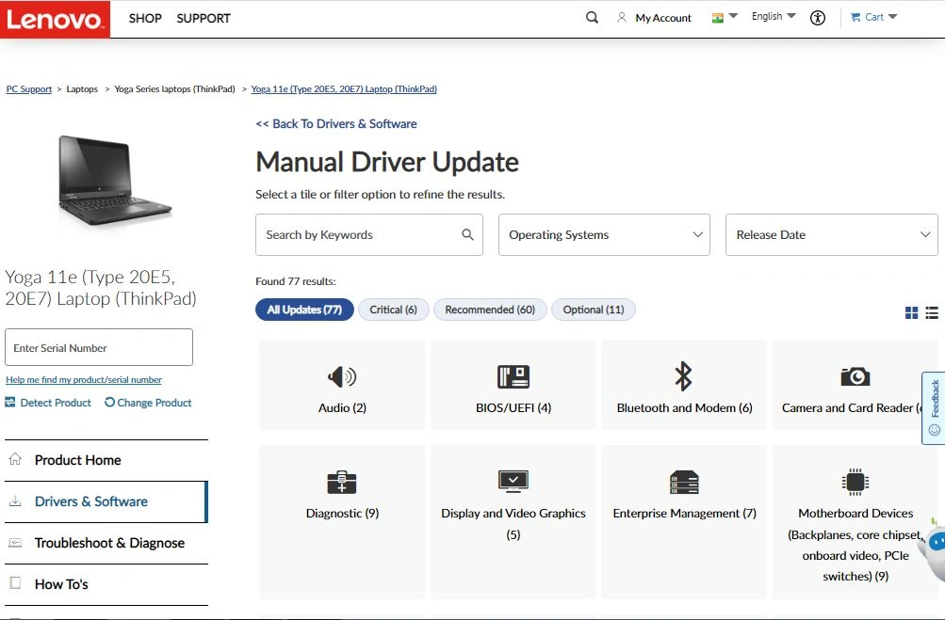945x620 pixels.
Task: Select the All Updates (77) filter
Action: 304,310
